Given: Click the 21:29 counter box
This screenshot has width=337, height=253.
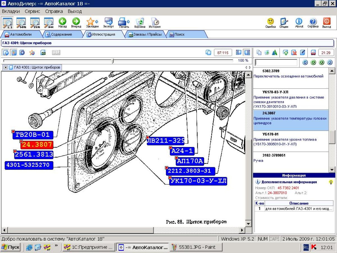Looking at the screenshot, I should point(326,53).
